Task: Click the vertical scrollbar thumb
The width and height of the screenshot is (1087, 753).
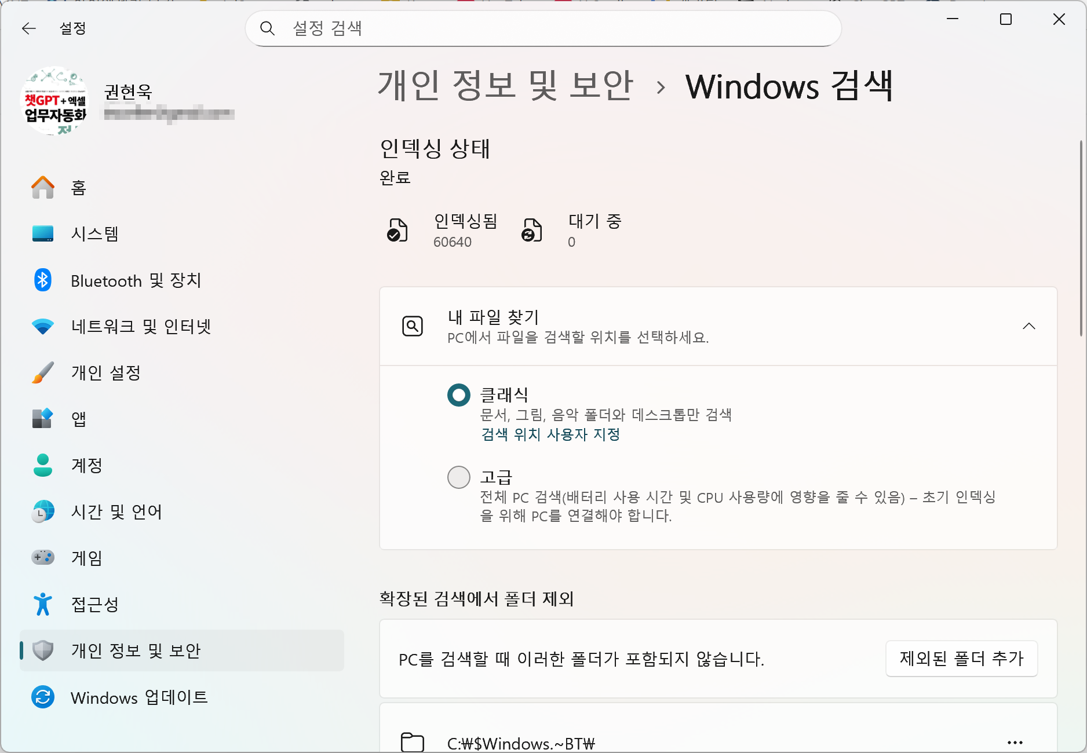Action: (x=1081, y=238)
